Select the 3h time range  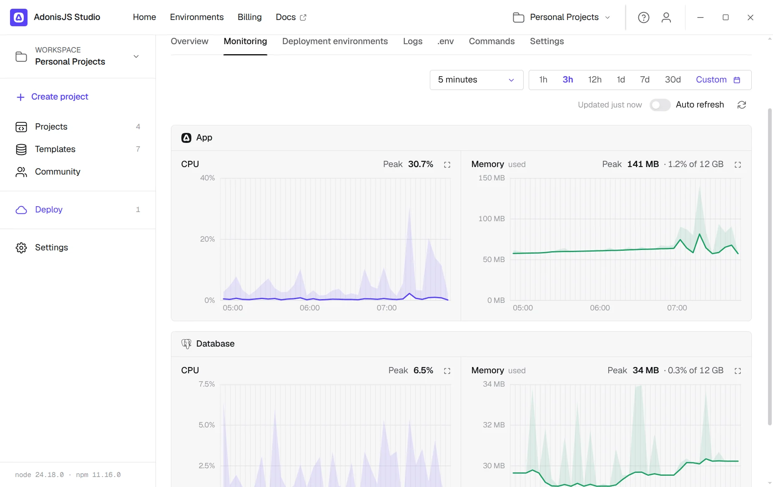click(567, 80)
